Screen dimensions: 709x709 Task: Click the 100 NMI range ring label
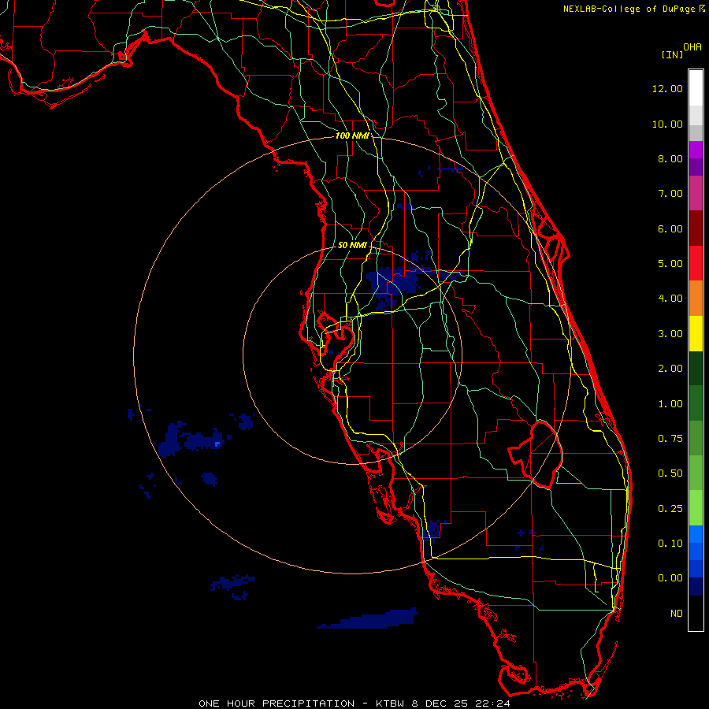coord(352,135)
